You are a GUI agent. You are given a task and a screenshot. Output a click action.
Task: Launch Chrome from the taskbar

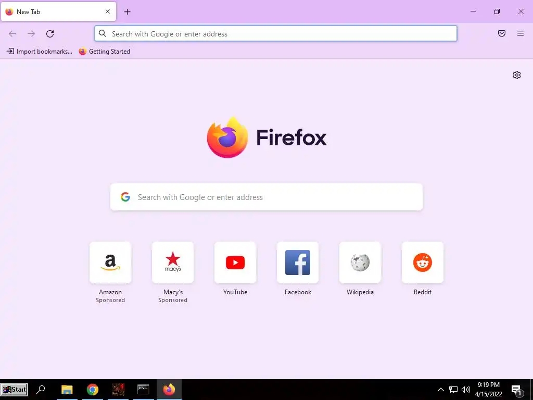tap(93, 390)
